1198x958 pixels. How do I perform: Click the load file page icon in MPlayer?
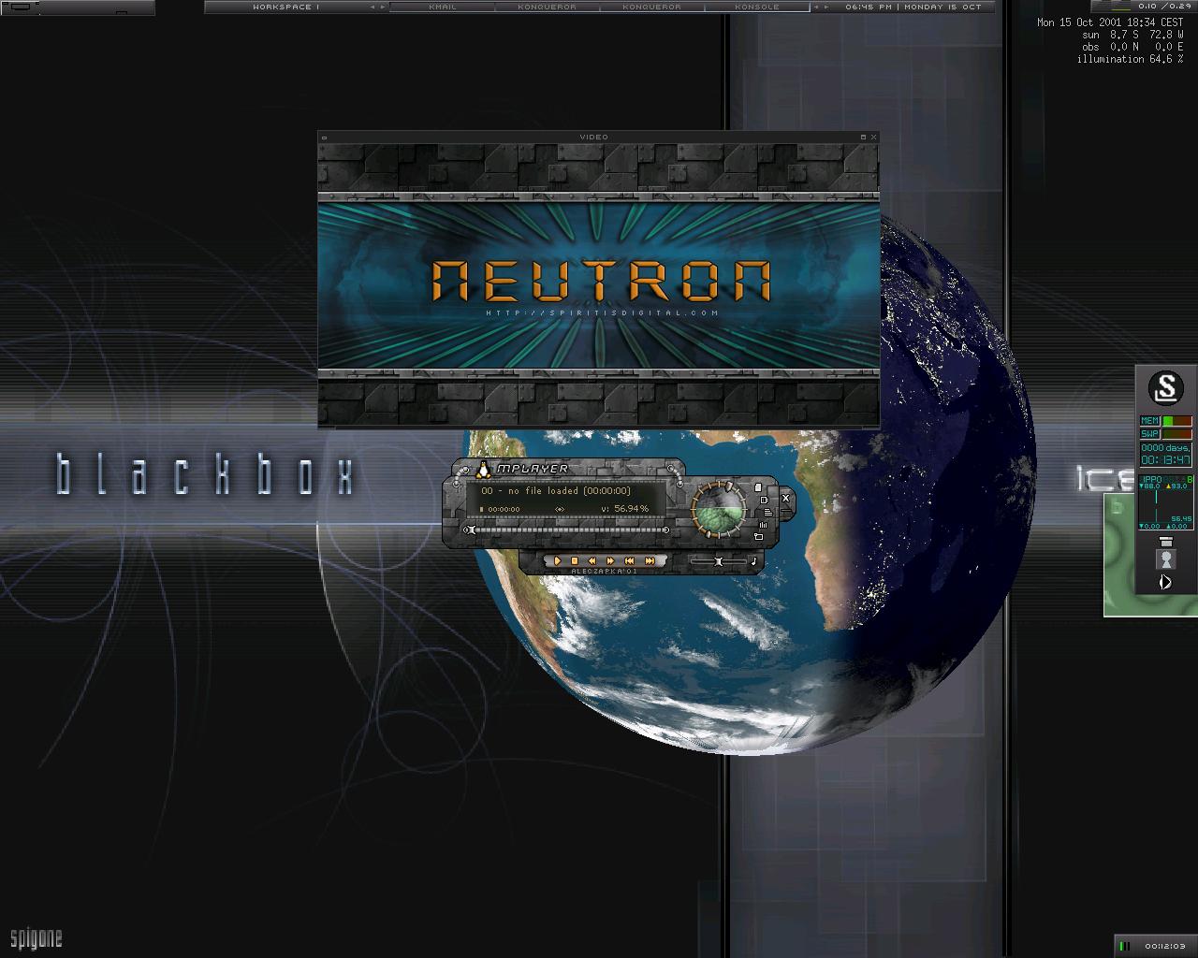(x=759, y=487)
